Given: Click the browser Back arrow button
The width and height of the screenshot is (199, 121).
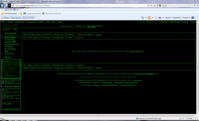Looking at the screenshot, I should (2, 5).
